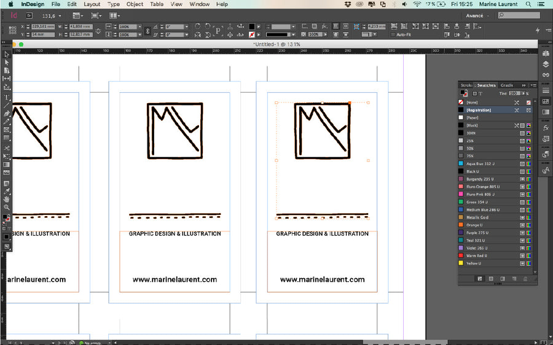
Task: Expand the Swatches panel flyout menu
Action: pos(533,85)
